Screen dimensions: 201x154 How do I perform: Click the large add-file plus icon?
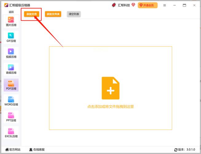(110, 88)
